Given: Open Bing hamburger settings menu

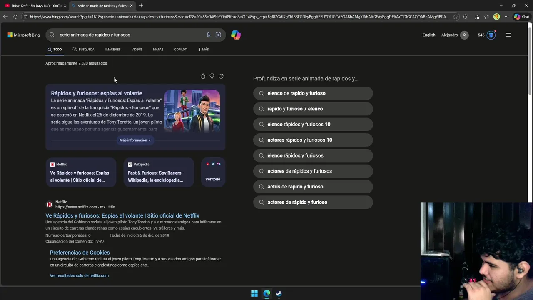Looking at the screenshot, I should pyautogui.click(x=508, y=35).
